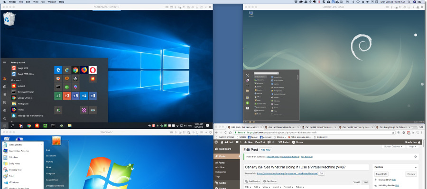Launch Calculator from Windows 7 Start menu

click(23, 157)
